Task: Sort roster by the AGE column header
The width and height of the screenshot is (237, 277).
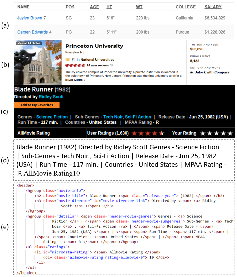Action: pyautogui.click(x=94, y=7)
